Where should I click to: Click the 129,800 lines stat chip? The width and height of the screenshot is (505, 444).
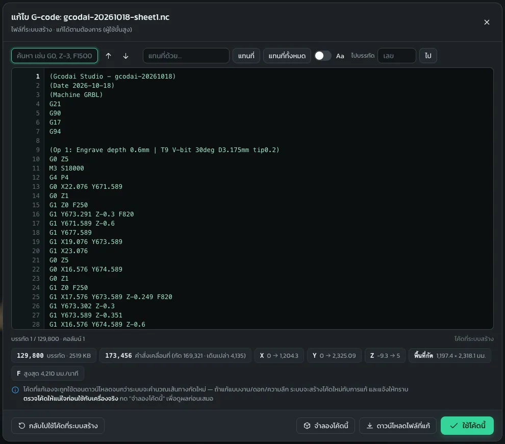[54, 355]
